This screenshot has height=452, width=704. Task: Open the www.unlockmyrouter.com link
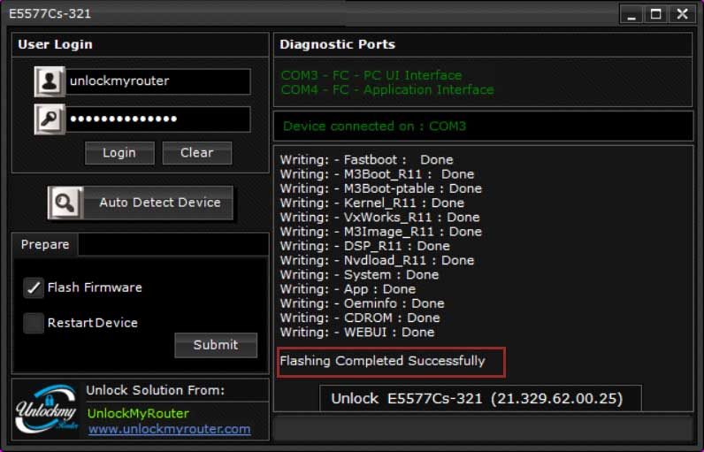click(x=169, y=429)
